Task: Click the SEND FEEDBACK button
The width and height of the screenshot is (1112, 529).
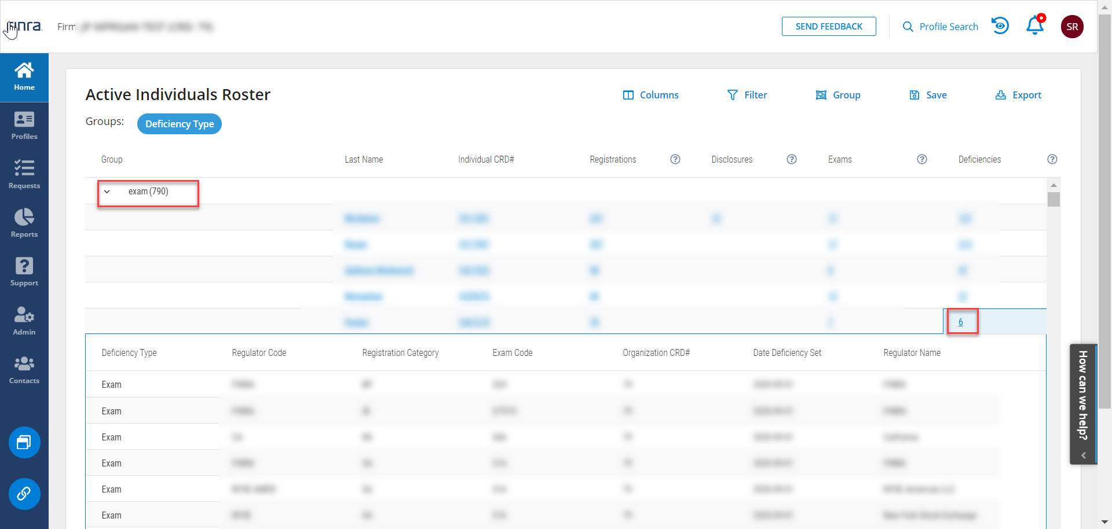Action: click(828, 27)
